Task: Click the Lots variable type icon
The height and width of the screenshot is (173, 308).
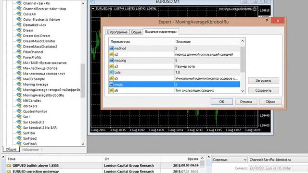Action: point(111,73)
